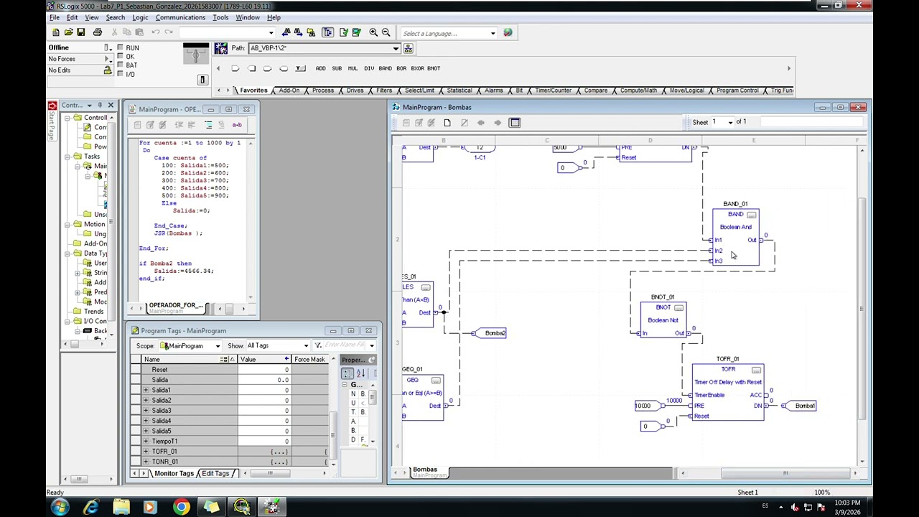Click the Open file icon in the toolbar
Screen dimensions: 919x517
(68, 32)
